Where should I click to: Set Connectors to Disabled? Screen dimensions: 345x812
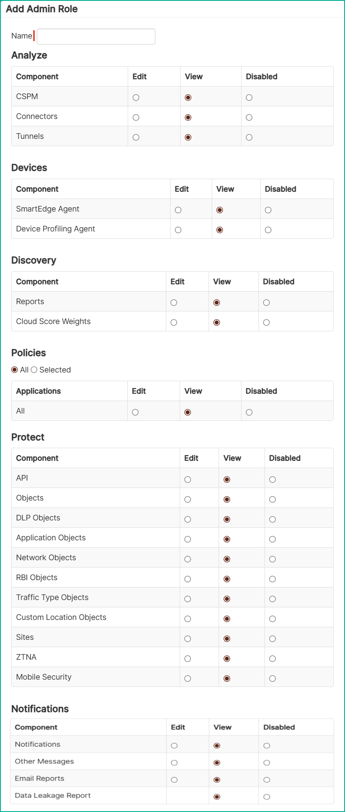[249, 118]
